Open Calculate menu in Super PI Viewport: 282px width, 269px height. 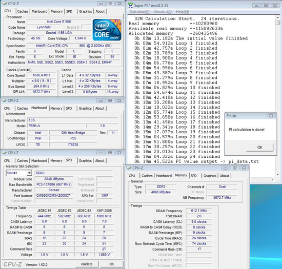click(139, 12)
